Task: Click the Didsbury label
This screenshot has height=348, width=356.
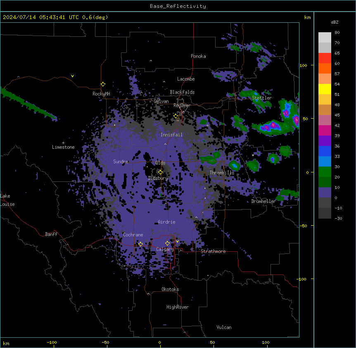Action: pos(158,178)
